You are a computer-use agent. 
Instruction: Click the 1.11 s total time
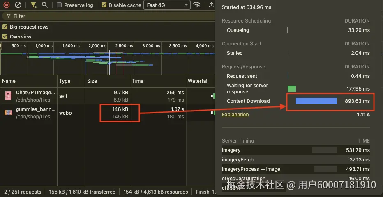(363, 114)
